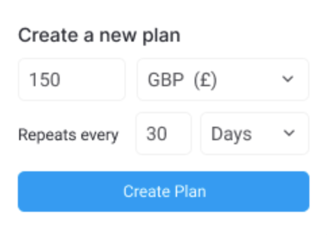Open the time unit picker showing Days
The image size is (327, 235).
click(x=254, y=133)
